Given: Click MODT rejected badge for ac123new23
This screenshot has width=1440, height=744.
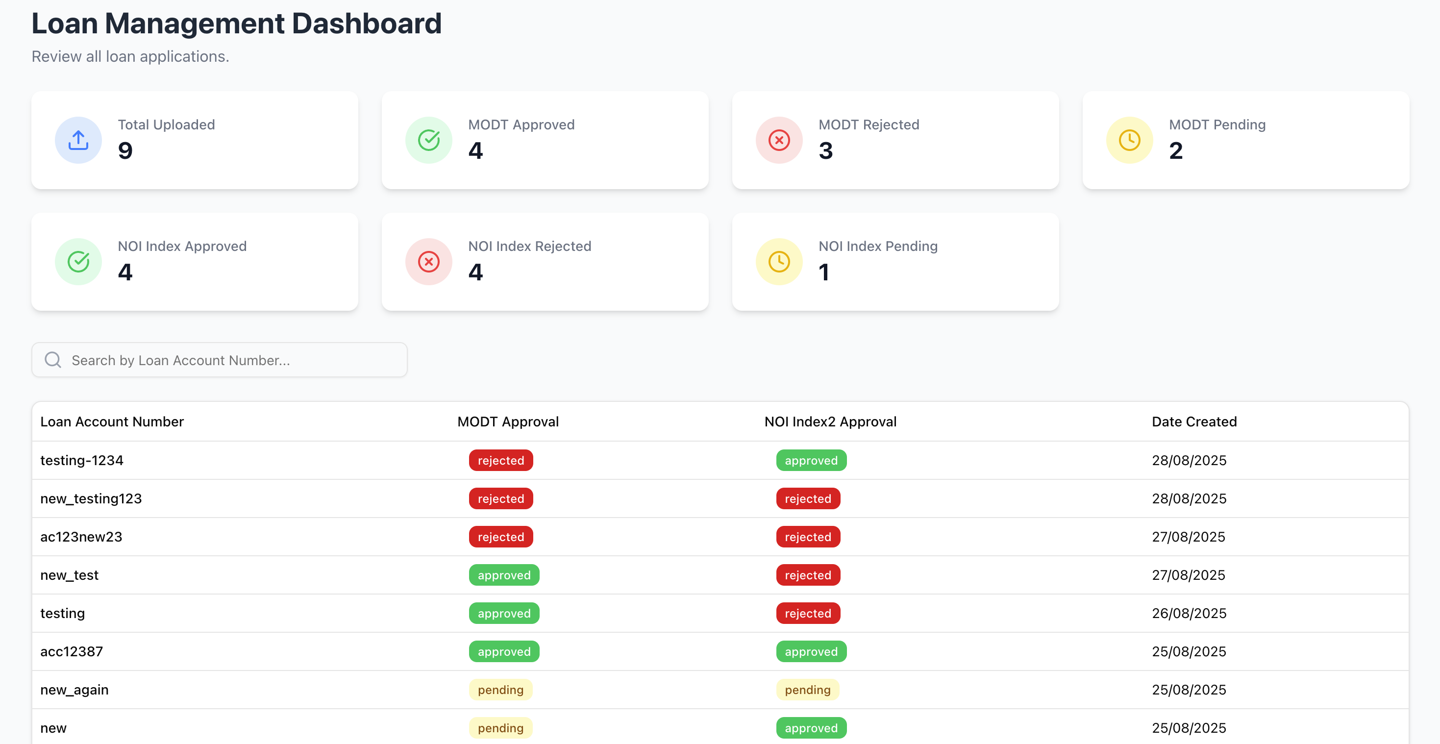Looking at the screenshot, I should tap(500, 537).
